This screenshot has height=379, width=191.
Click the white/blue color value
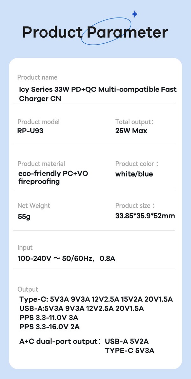(x=134, y=174)
